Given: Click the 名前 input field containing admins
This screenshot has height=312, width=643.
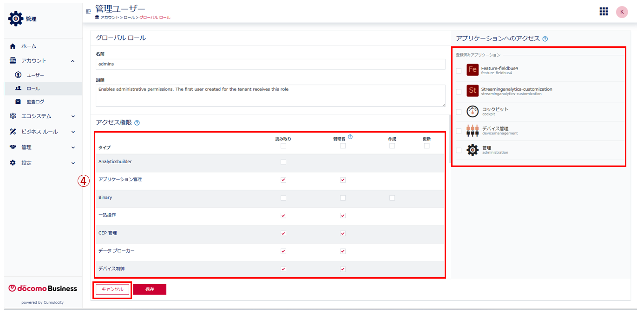Looking at the screenshot, I should tap(270, 64).
